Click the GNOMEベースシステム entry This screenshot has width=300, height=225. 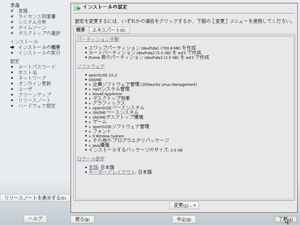(113, 112)
